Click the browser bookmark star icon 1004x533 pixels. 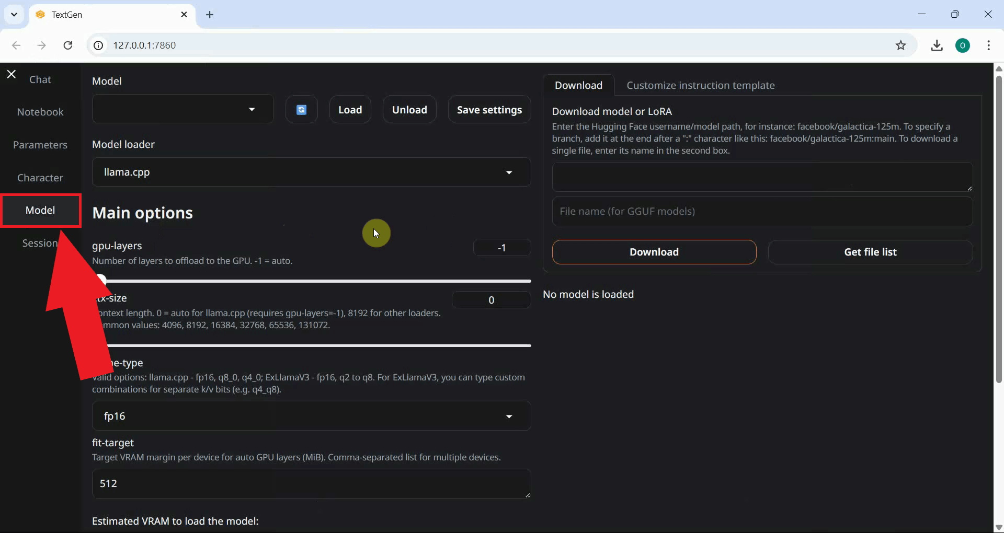point(900,45)
